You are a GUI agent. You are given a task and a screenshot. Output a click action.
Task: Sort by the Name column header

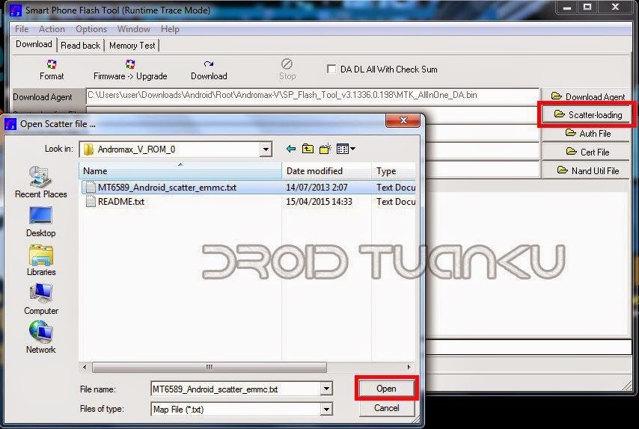[x=180, y=170]
